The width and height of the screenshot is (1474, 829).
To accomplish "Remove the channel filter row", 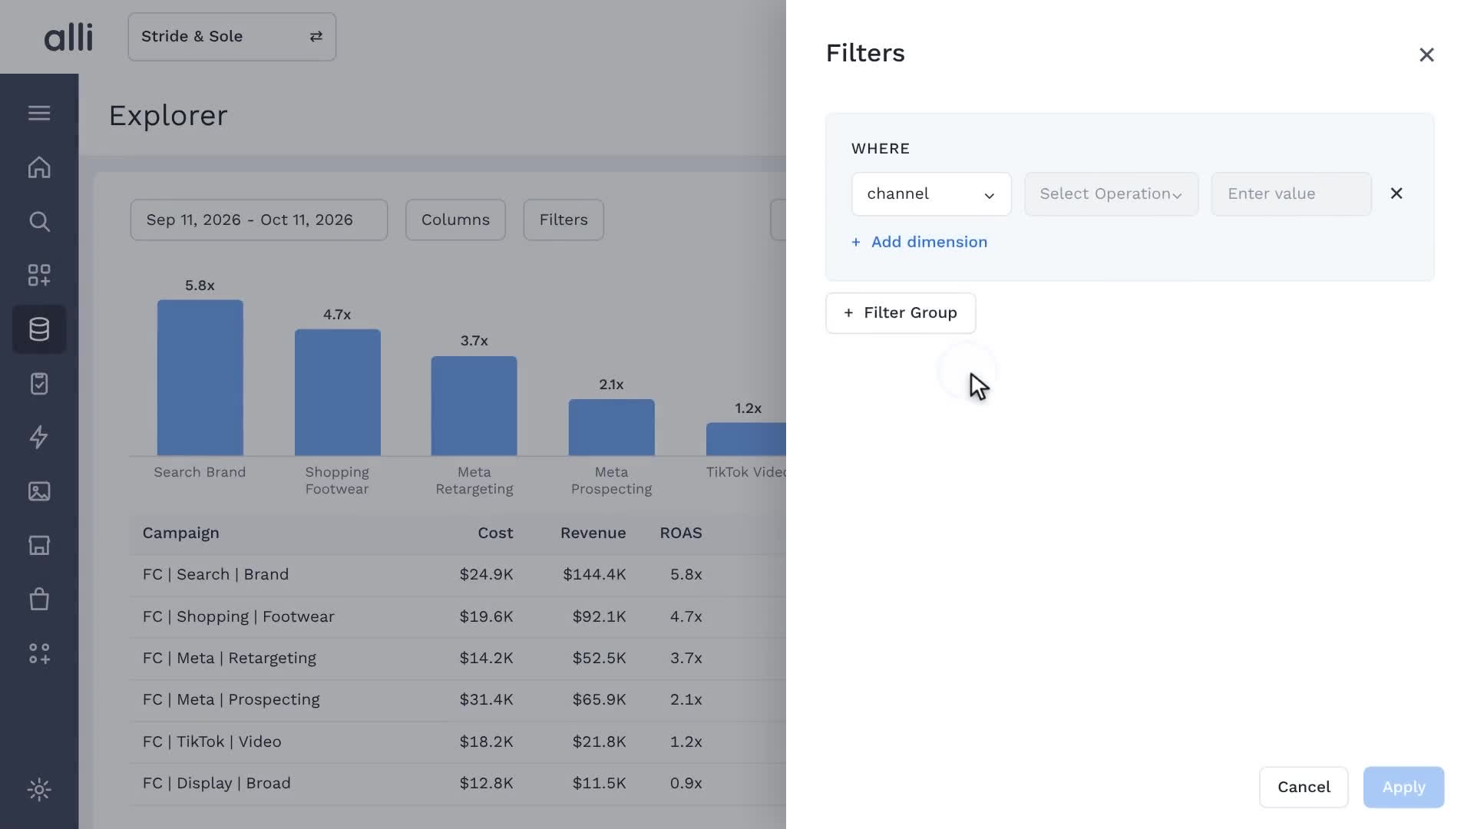I will click(x=1396, y=193).
